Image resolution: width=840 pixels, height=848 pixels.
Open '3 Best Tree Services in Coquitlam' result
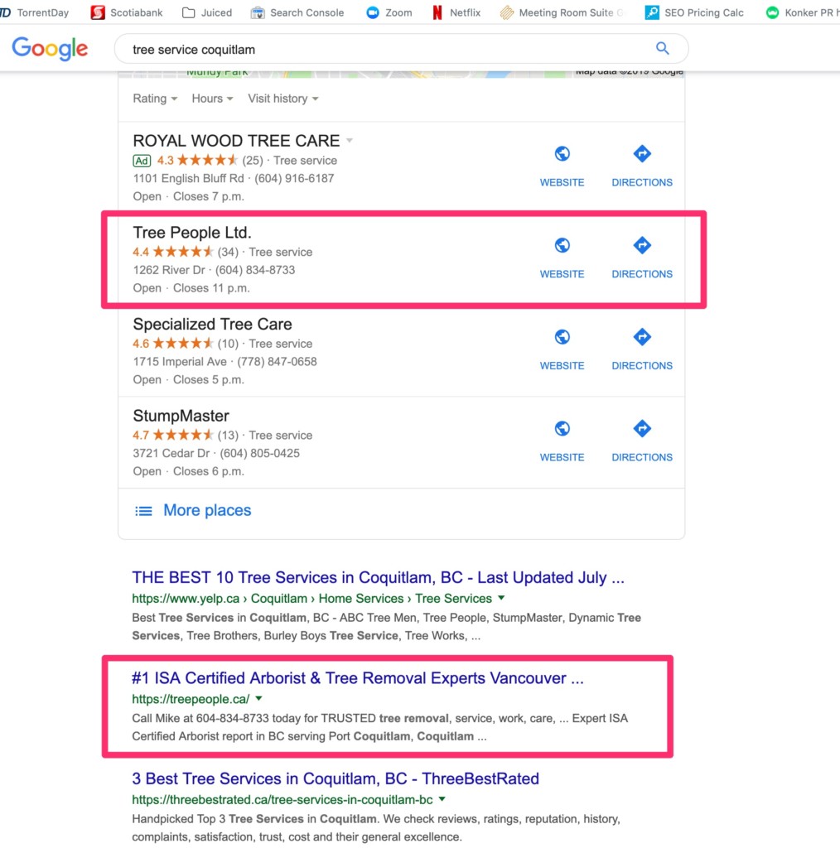[336, 778]
